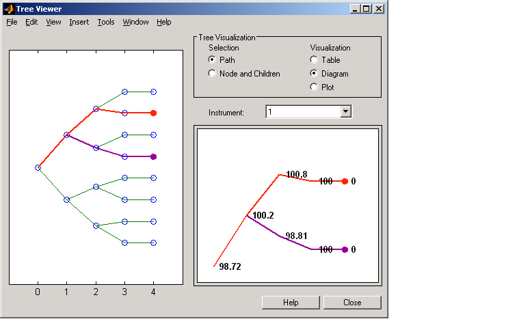Click the top-most node at time 4
Viewport: 506px width, 319px height.
(154, 92)
